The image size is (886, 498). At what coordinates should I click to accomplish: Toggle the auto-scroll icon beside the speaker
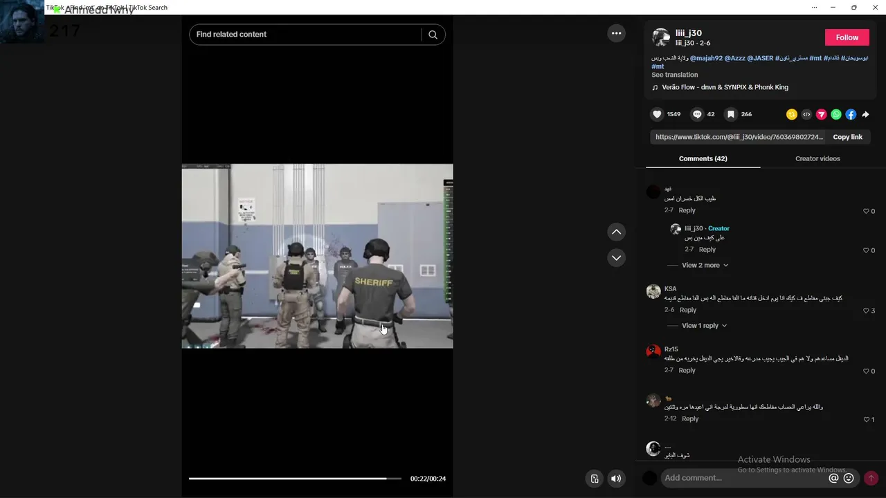coord(594,479)
